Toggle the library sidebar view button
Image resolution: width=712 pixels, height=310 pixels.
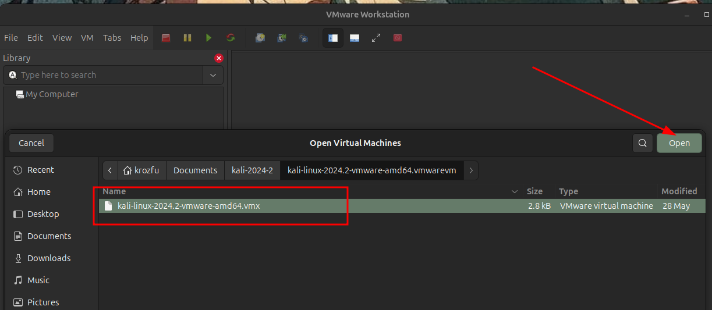point(333,38)
